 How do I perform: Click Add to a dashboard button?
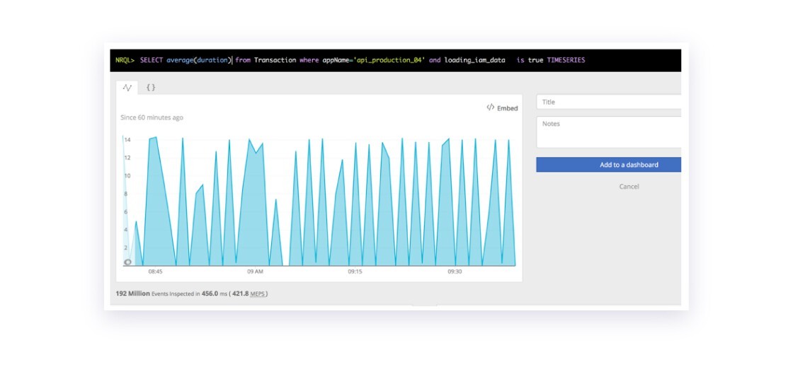pyautogui.click(x=609, y=165)
